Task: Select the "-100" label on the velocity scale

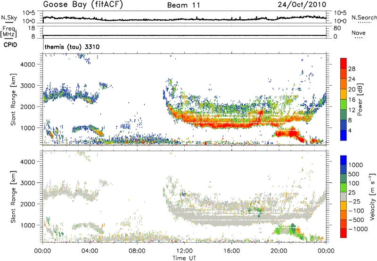Action: pyautogui.click(x=356, y=211)
